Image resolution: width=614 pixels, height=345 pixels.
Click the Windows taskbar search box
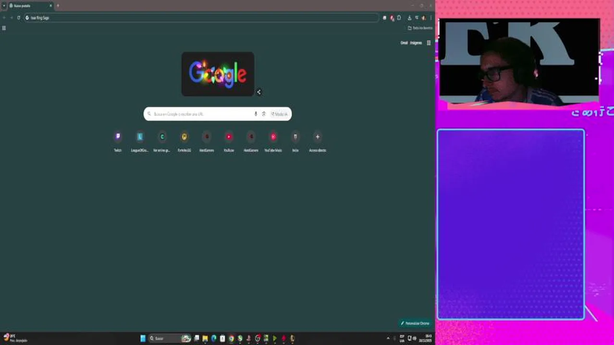click(x=170, y=338)
